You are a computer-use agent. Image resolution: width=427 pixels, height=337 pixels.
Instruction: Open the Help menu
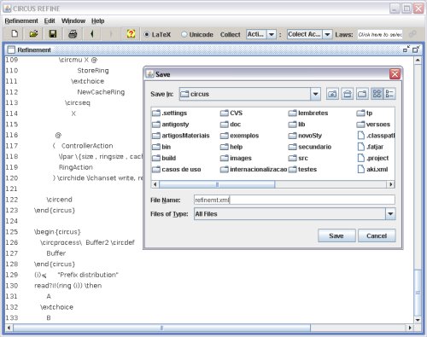coord(97,20)
